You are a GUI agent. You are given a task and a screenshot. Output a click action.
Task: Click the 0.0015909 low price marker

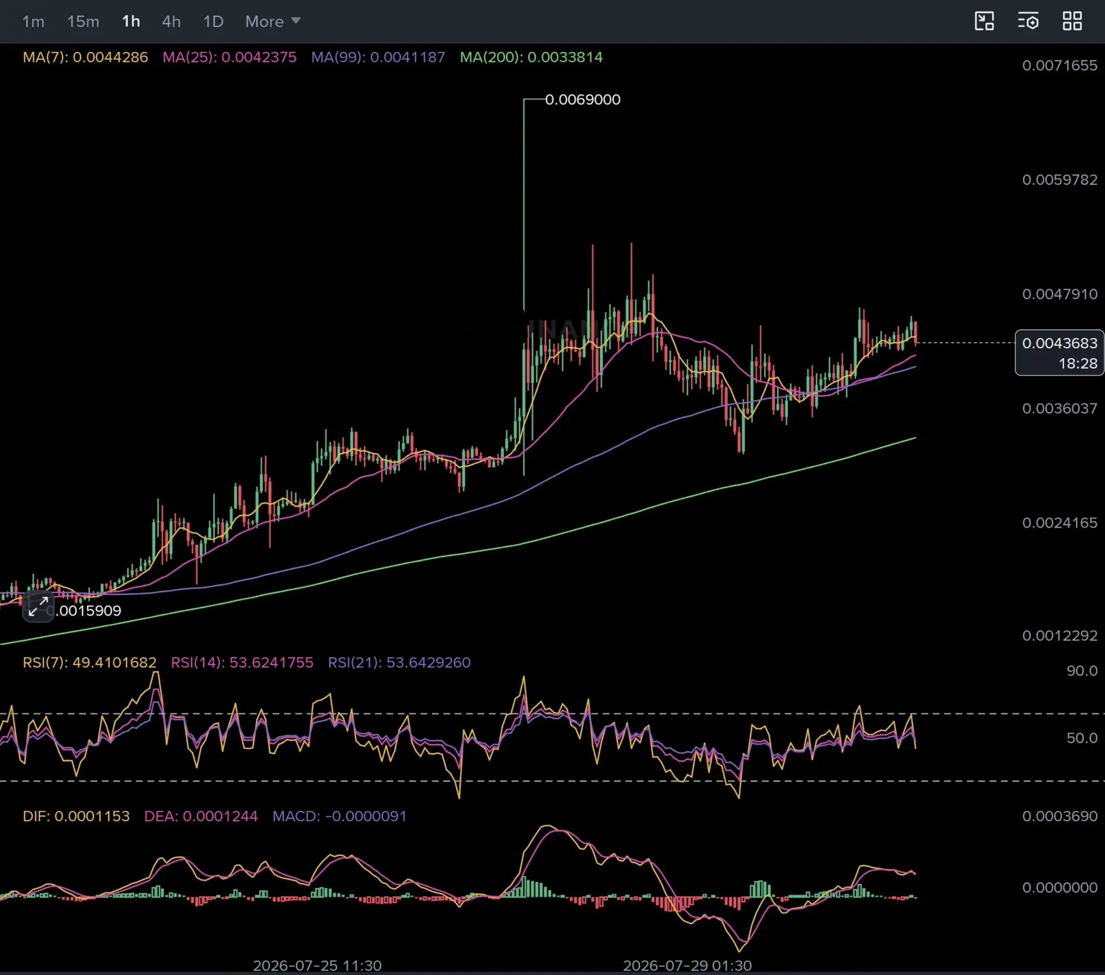click(84, 611)
